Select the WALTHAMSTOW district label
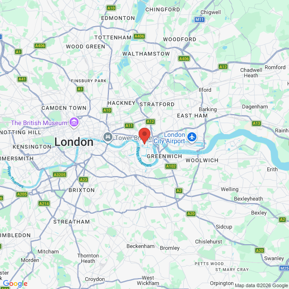289x289 pixels. 146,54
